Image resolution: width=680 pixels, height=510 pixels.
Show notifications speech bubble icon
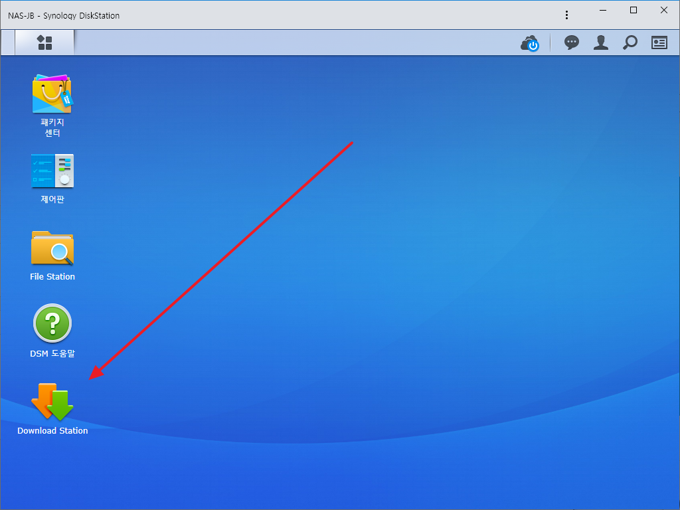(572, 42)
